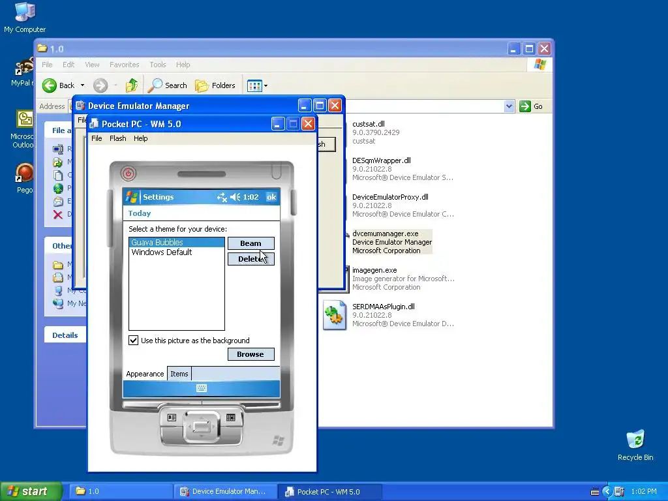Image resolution: width=668 pixels, height=501 pixels.
Task: Open the on-screen keyboard icon in emulator
Action: (202, 388)
